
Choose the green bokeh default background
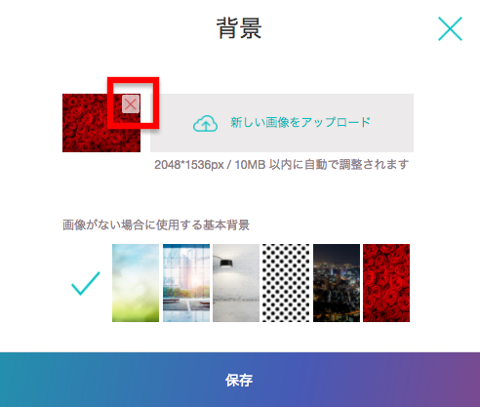pyautogui.click(x=136, y=283)
